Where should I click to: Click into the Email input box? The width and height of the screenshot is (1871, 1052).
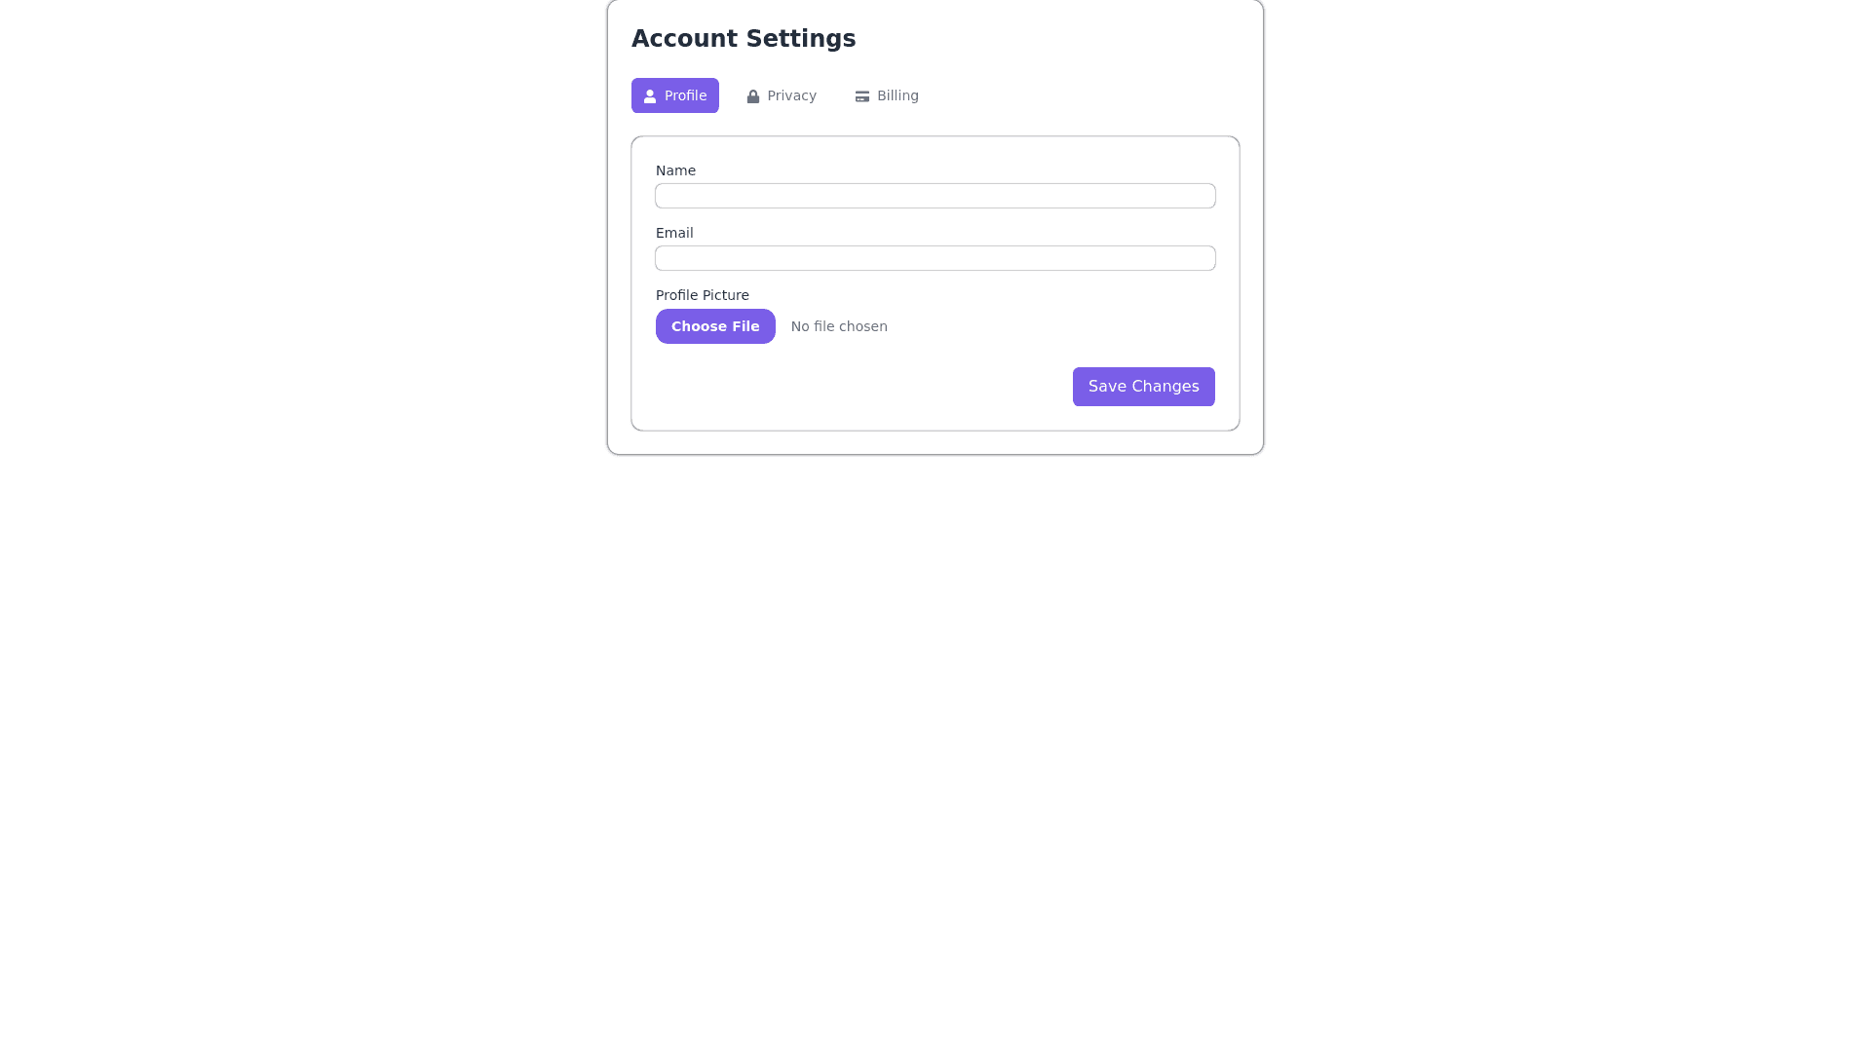coord(935,258)
